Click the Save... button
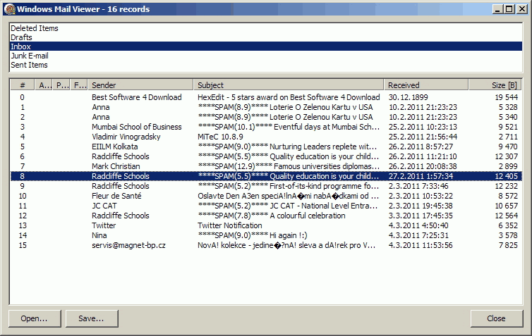The height and width of the screenshot is (336, 532). point(92,318)
